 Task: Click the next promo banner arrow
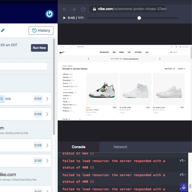[x=160, y=59]
